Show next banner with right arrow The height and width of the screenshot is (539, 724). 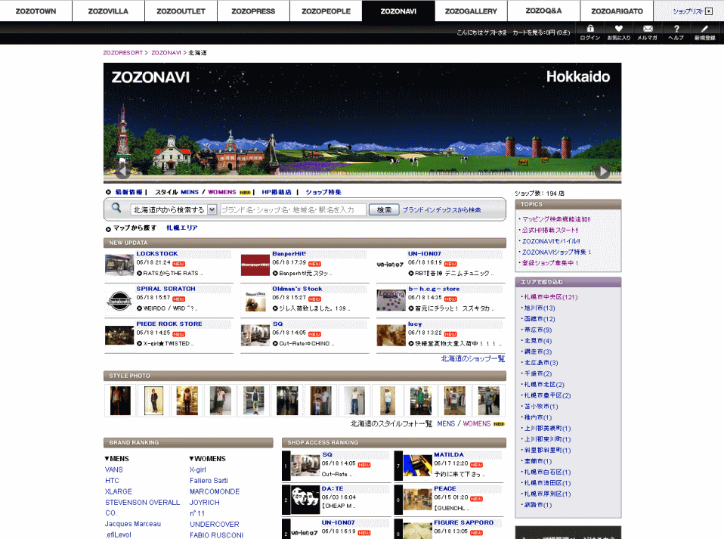click(602, 172)
